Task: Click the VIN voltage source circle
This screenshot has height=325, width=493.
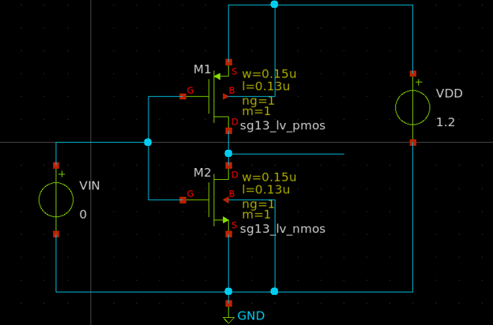Action: [56, 200]
